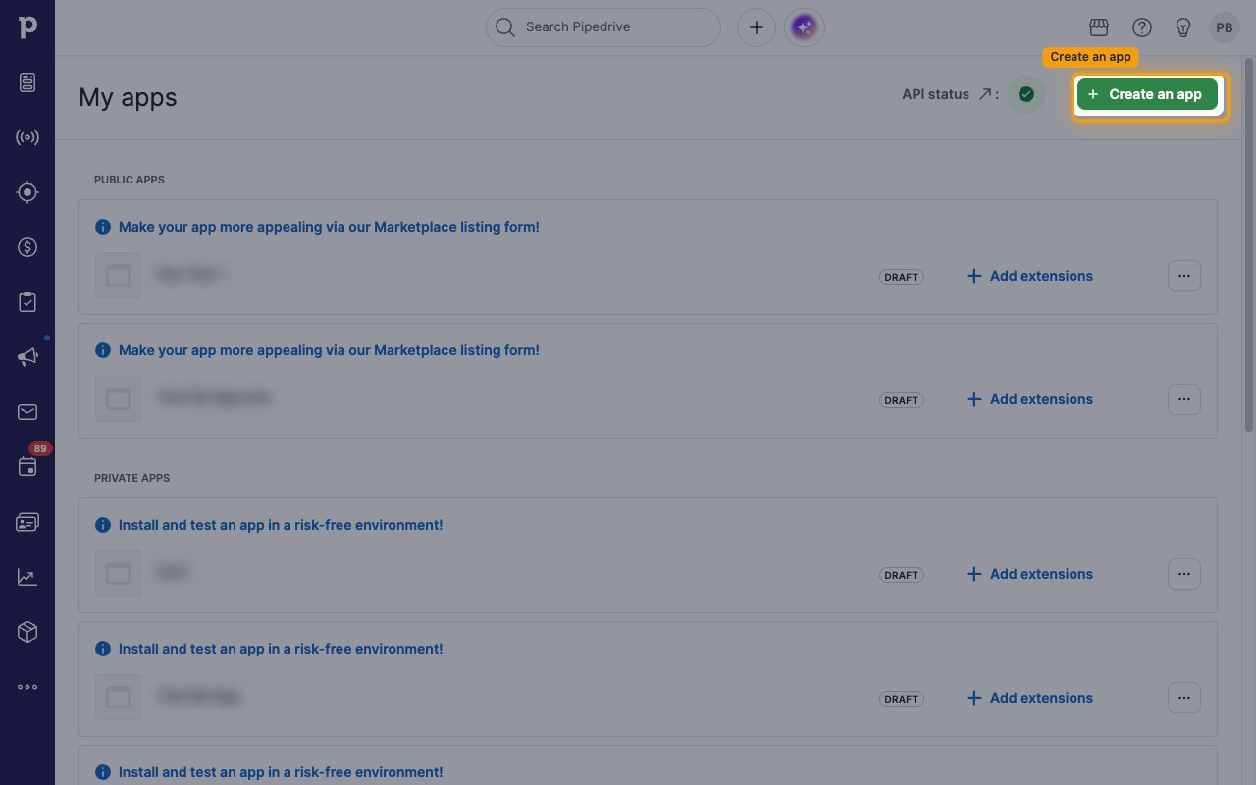
Task: Open Deals via the dollar sign icon
Action: (27, 247)
